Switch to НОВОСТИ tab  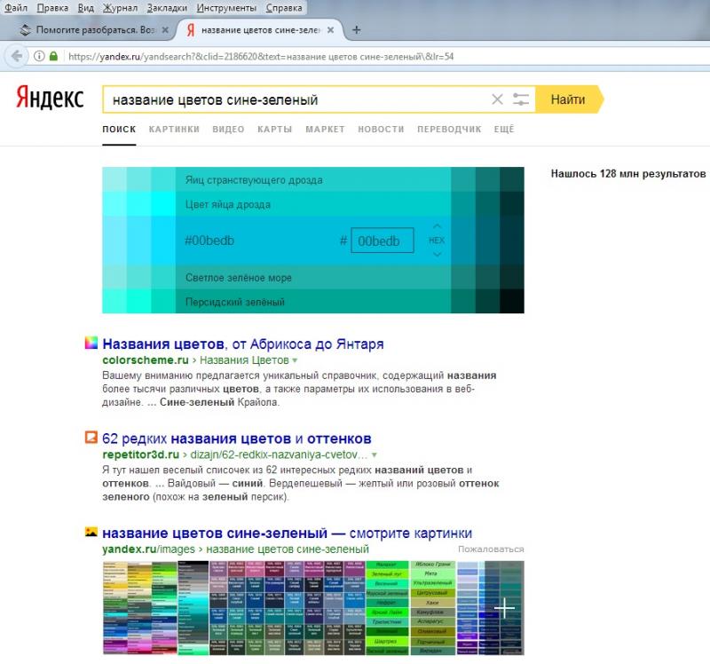[381, 130]
